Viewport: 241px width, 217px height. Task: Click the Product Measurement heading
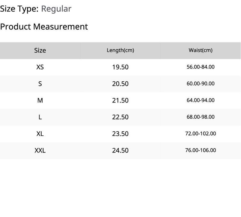coord(44,27)
